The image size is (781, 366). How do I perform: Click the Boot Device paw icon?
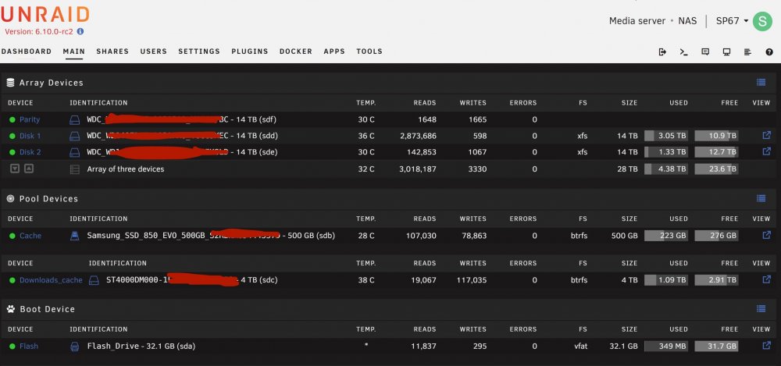tap(10, 309)
